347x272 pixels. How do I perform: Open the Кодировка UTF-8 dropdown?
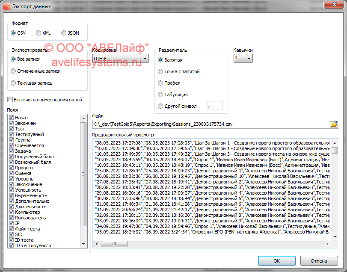point(121,59)
